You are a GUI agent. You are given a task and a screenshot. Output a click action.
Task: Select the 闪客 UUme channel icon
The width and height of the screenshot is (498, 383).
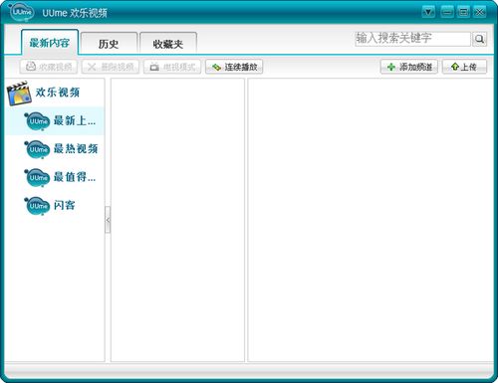pos(37,206)
